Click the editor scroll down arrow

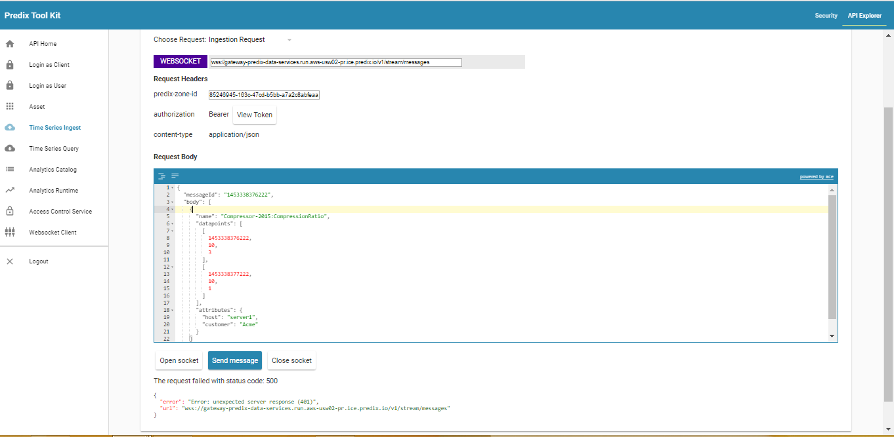[832, 336]
